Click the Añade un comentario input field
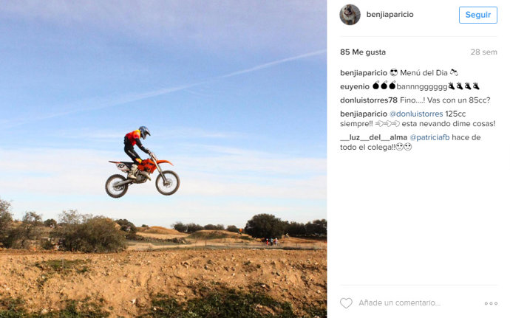 pyautogui.click(x=399, y=303)
